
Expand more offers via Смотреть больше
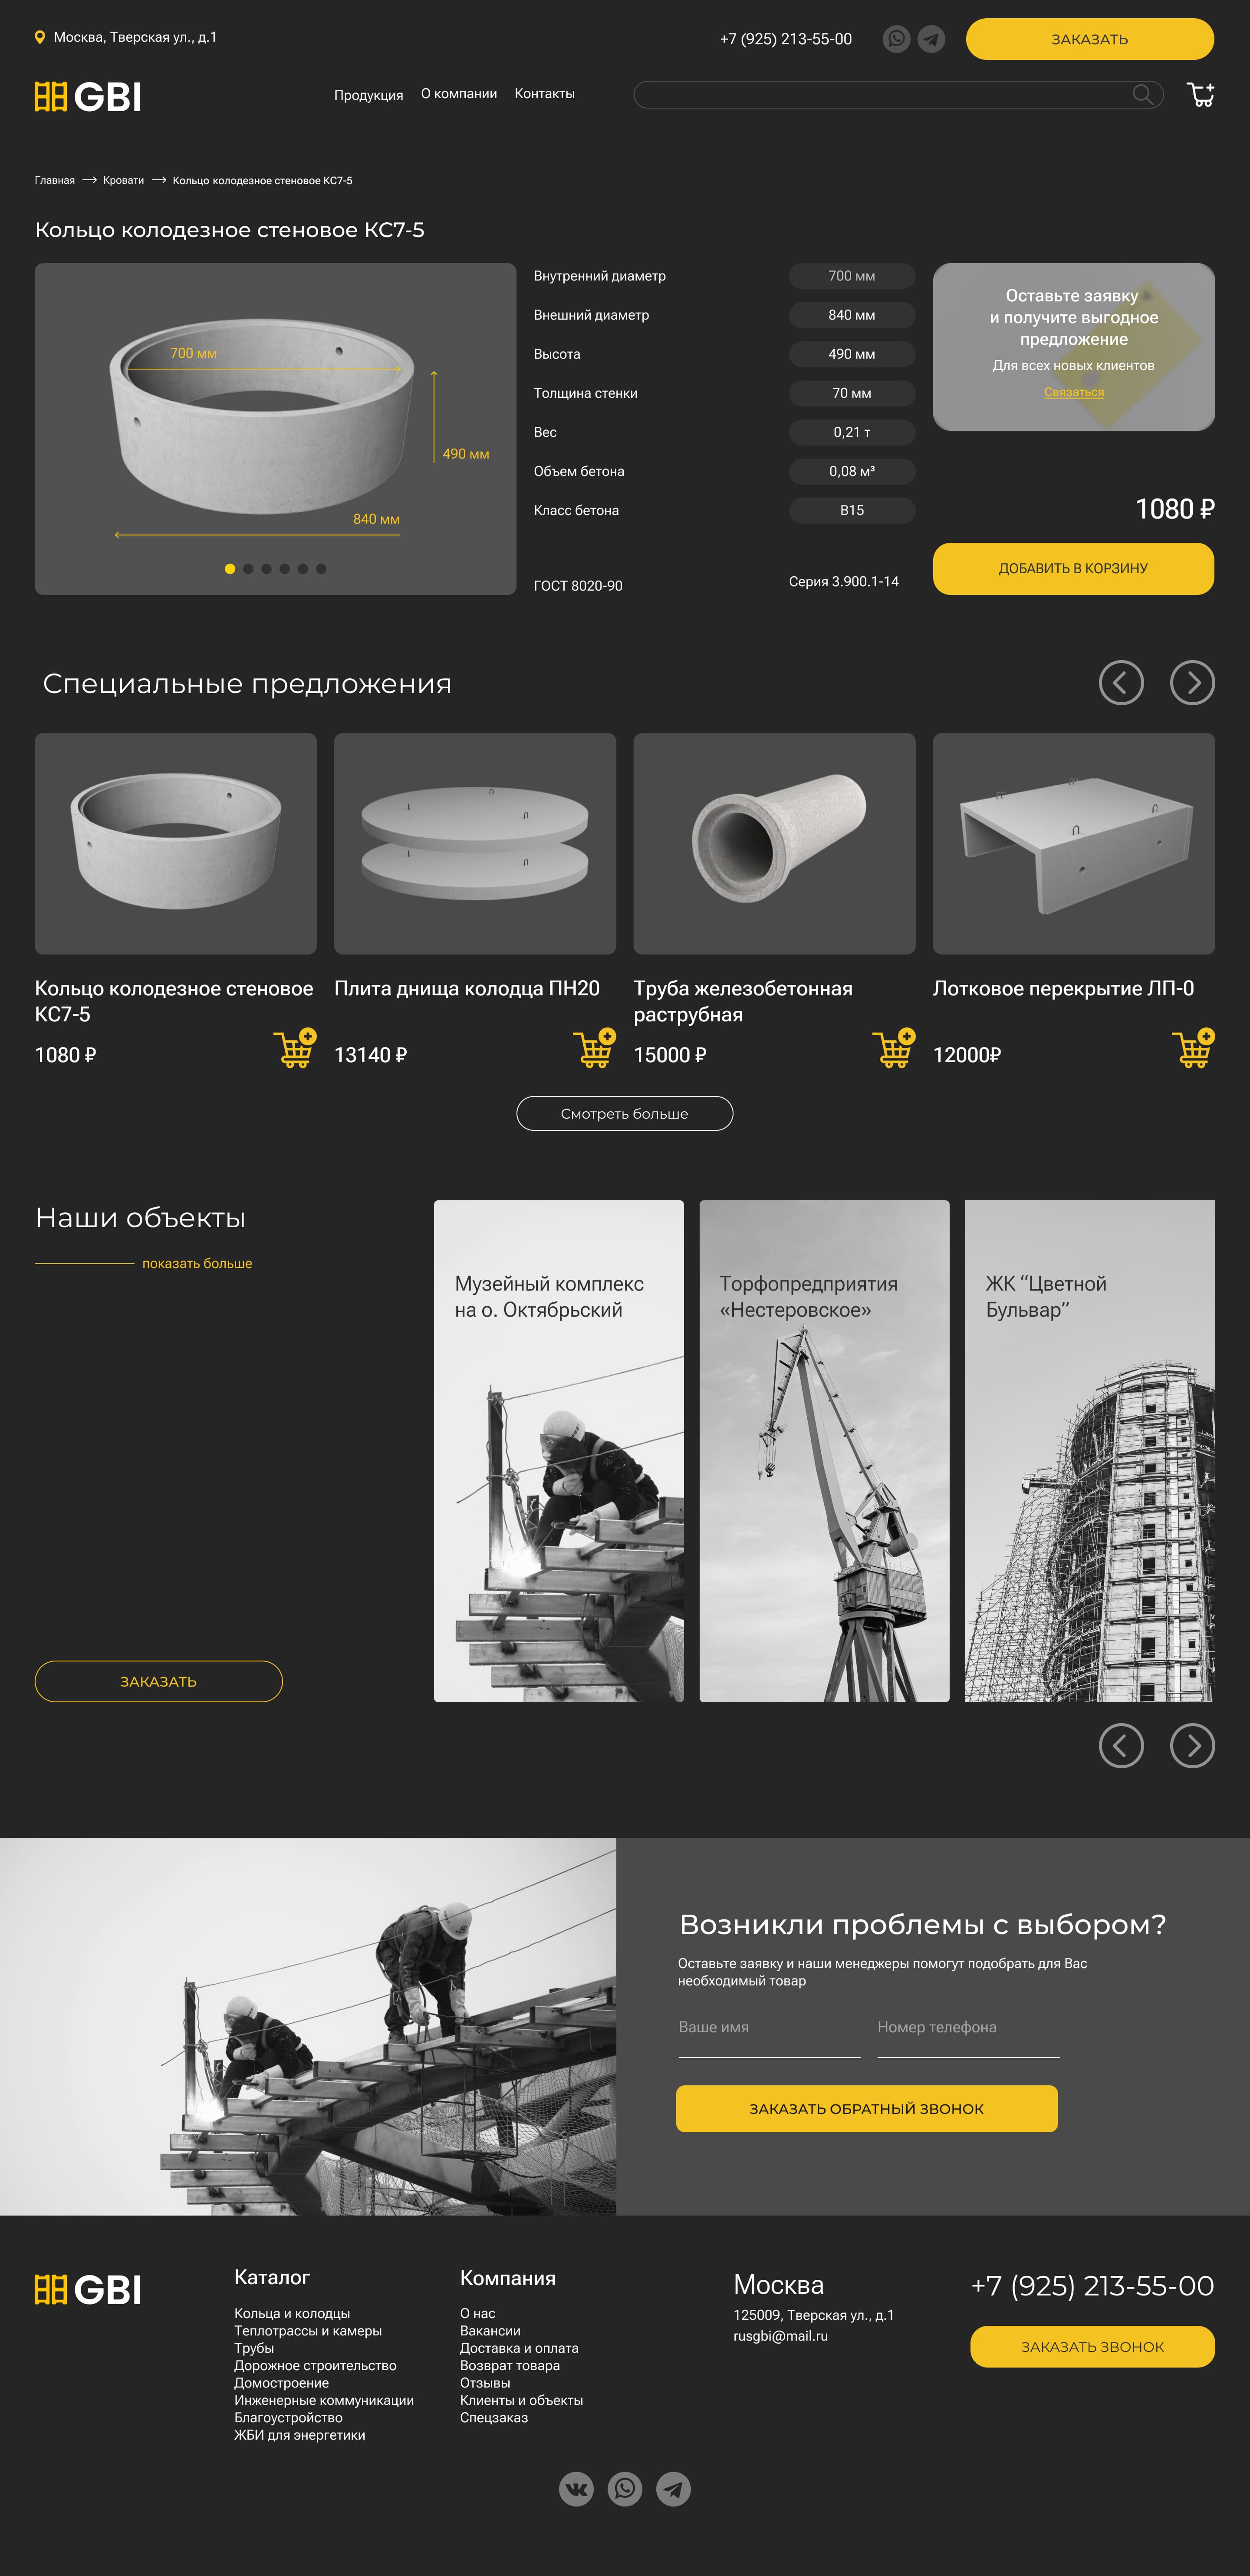(x=625, y=1114)
